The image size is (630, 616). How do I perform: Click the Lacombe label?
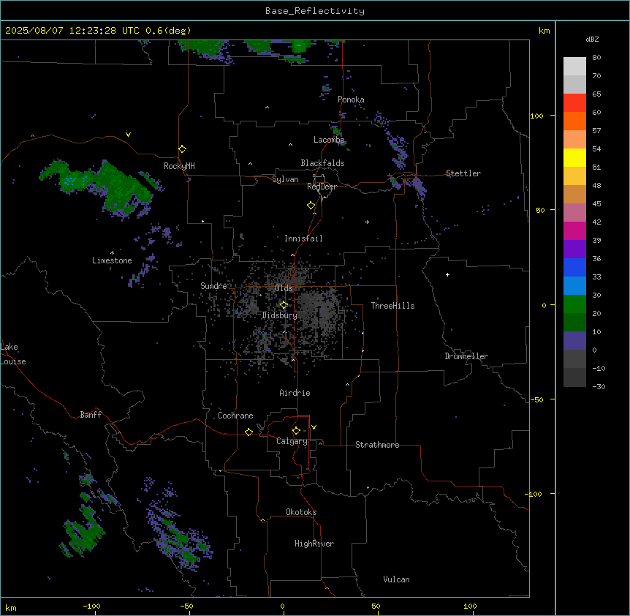click(x=329, y=140)
